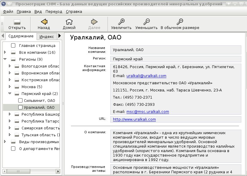Click the sidebar scrollbar right arrow
The width and height of the screenshot is (247, 176).
[x=58, y=171]
